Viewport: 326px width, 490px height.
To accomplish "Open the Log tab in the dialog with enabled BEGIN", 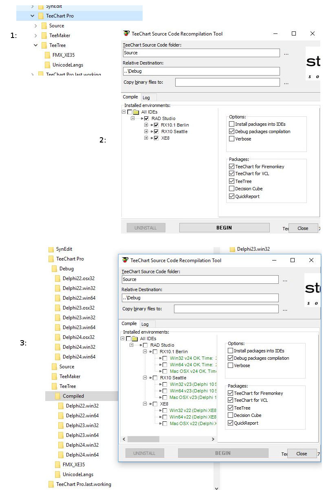I will [x=146, y=98].
